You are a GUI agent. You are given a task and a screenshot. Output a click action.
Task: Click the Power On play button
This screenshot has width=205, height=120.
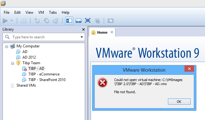(5, 21)
